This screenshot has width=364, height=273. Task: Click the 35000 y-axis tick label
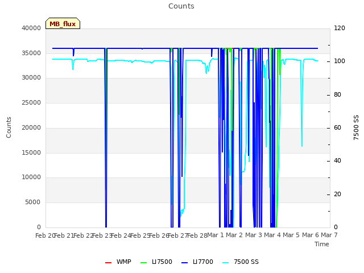(x=31, y=53)
